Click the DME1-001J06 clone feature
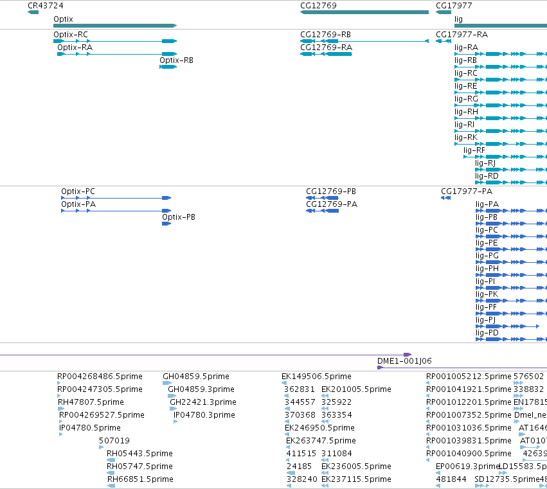The width and height of the screenshot is (547, 489). 462,368
